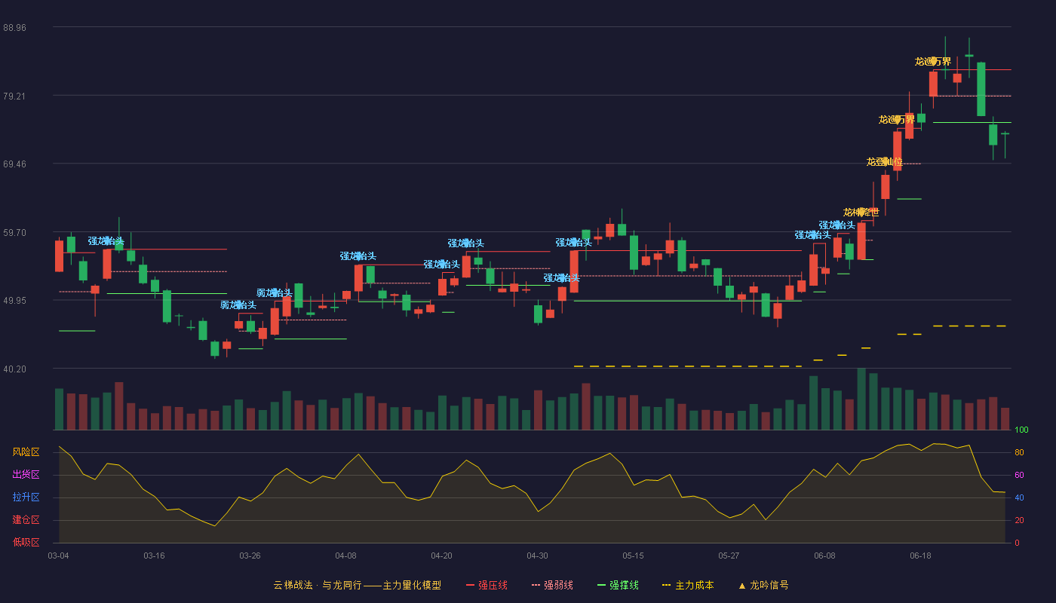Screen dimensions: 1056x603
Task: Select the 风险区 zone label
Action: pos(26,452)
